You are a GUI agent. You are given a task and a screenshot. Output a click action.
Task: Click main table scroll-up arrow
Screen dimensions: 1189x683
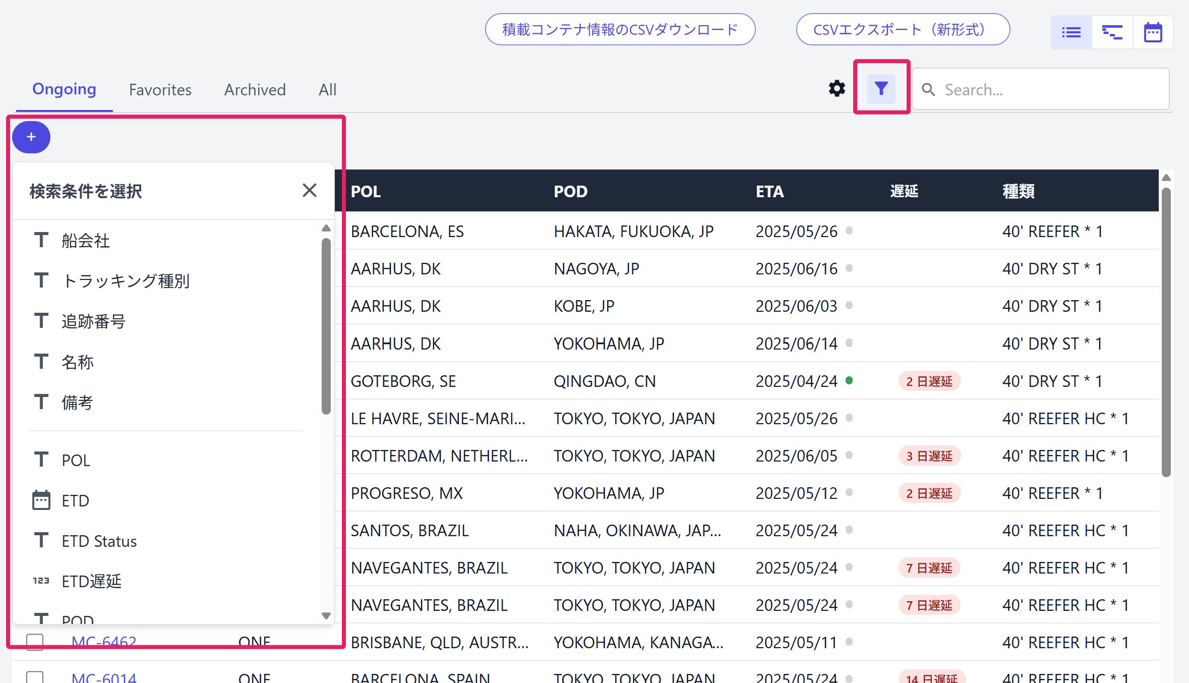coord(1166,178)
